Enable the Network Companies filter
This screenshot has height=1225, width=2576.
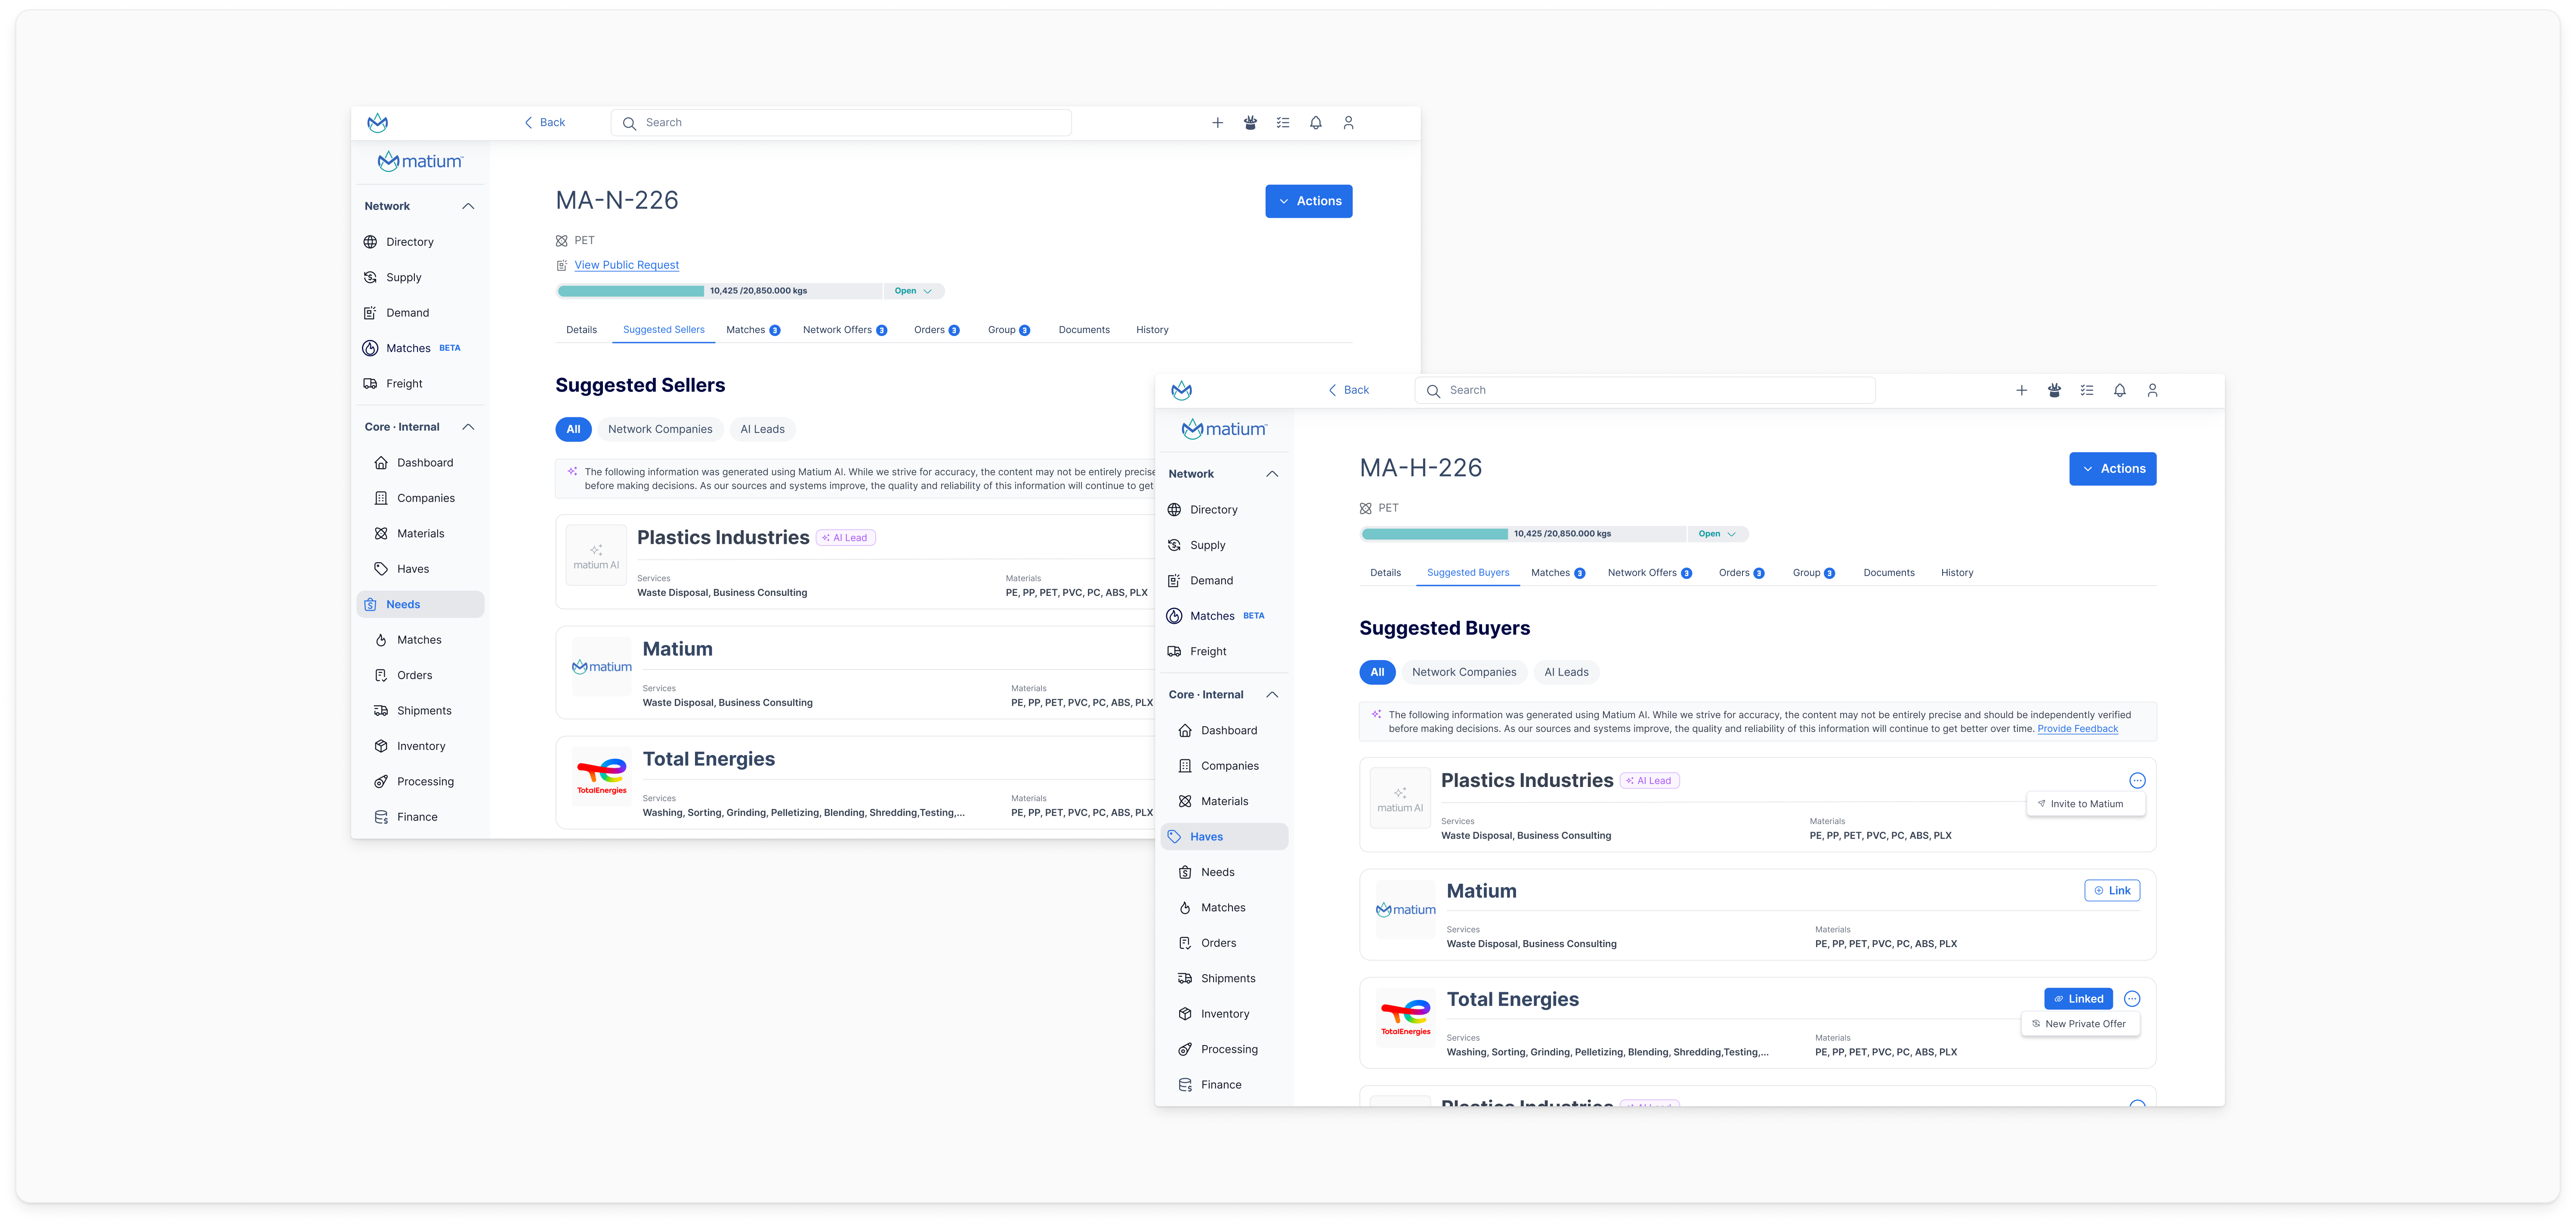coord(1464,672)
